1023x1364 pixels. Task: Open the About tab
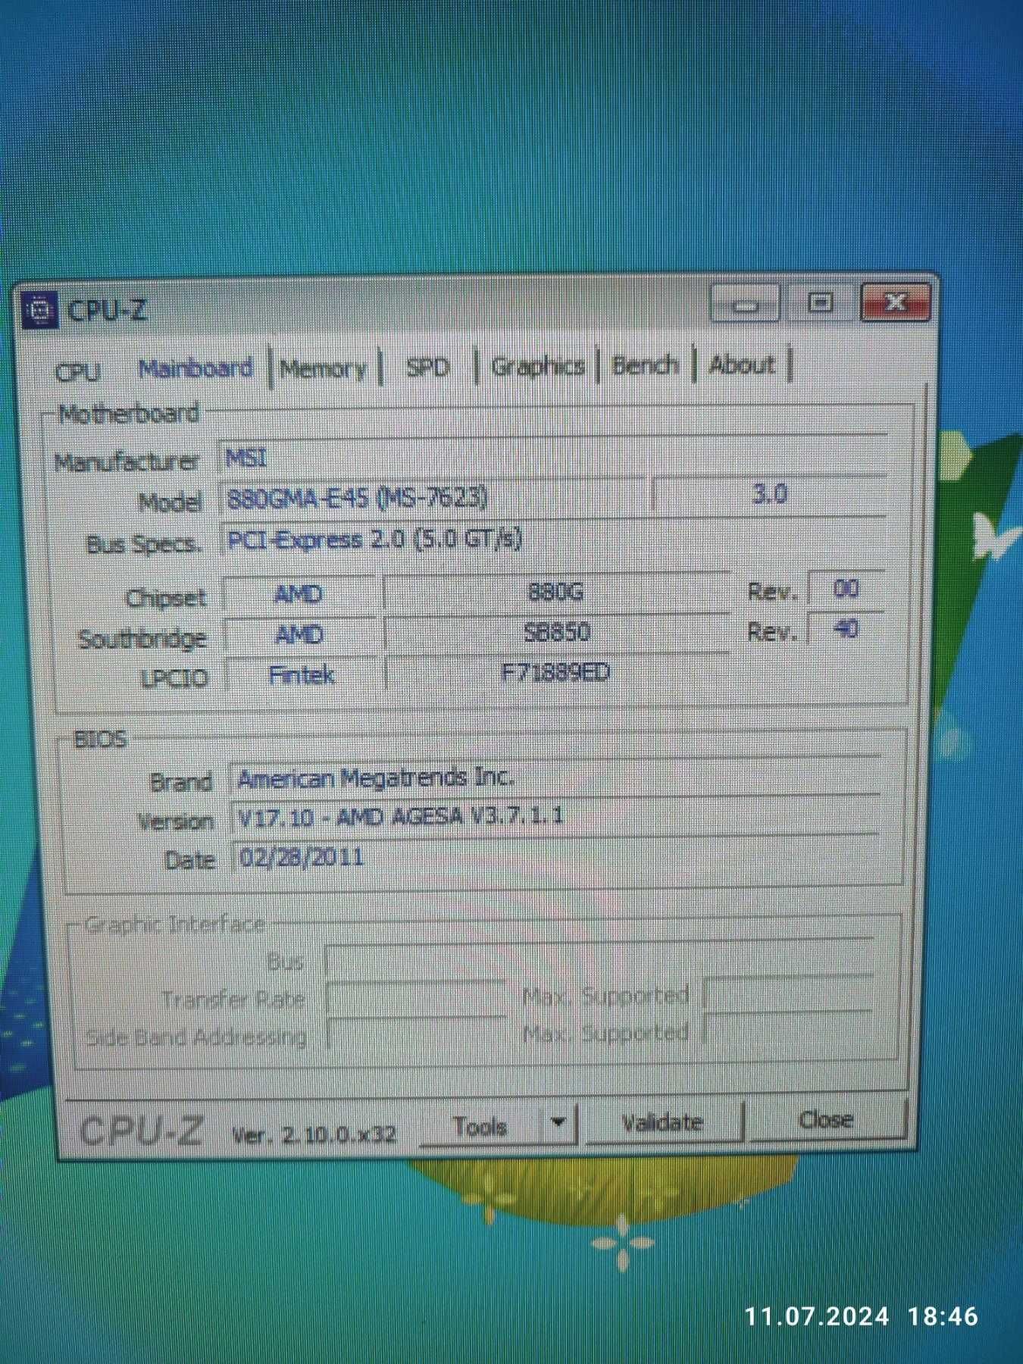(x=742, y=364)
